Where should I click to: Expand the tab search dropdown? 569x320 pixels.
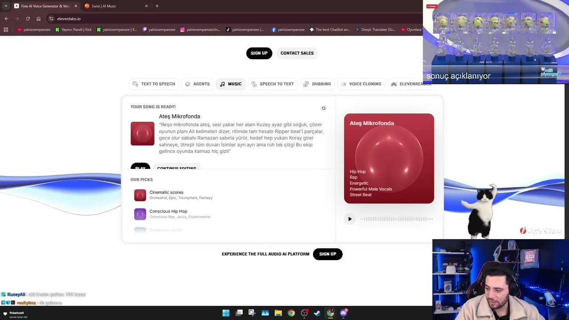(x=5, y=6)
